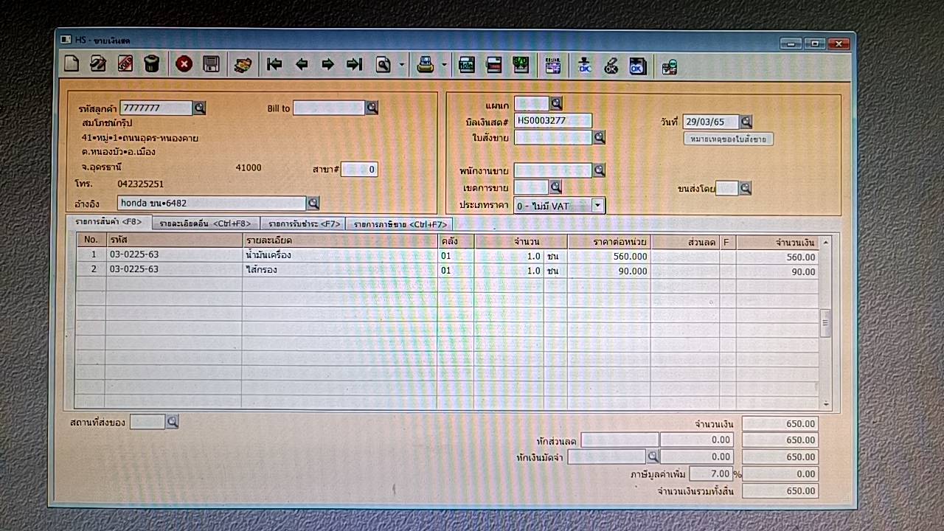Click the floppy disk save icon
The height and width of the screenshot is (531, 944).
(211, 64)
